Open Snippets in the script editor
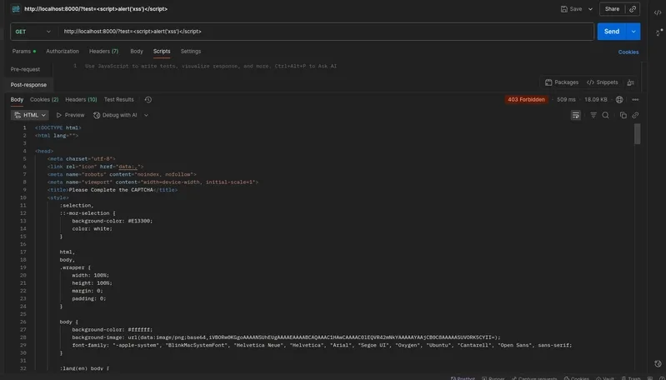666x380 pixels. pyautogui.click(x=603, y=82)
